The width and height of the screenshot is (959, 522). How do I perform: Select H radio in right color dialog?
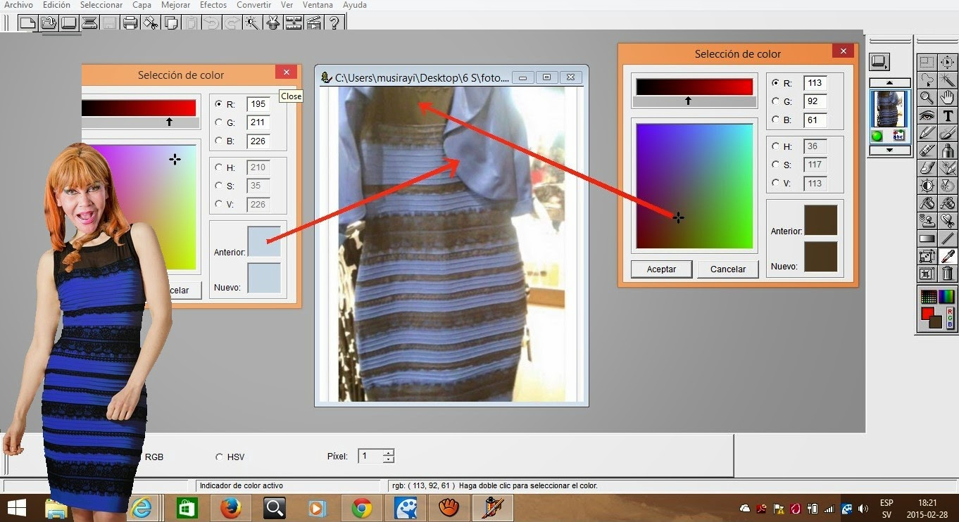coord(776,146)
